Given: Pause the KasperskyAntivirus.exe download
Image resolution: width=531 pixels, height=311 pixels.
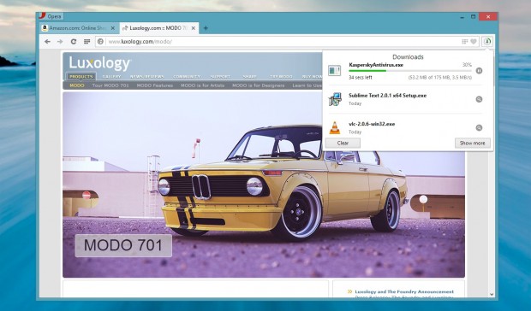Looking at the screenshot, I should pos(479,71).
